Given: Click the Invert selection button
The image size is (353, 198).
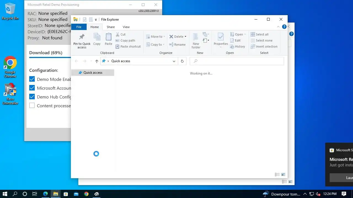Looking at the screenshot, I should pos(264,46).
